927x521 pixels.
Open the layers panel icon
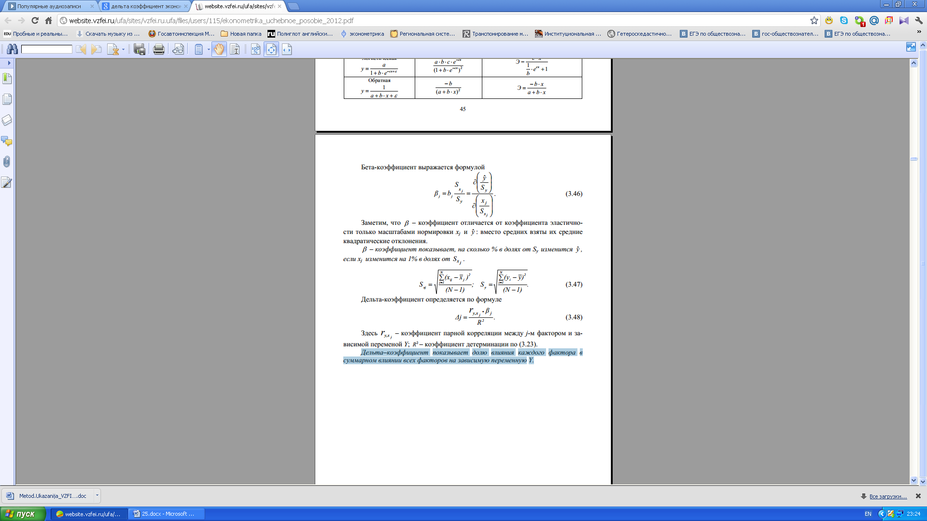pyautogui.click(x=7, y=120)
